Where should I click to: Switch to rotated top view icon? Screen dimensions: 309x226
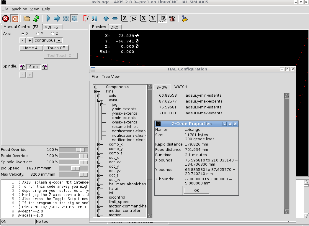[134, 19]
